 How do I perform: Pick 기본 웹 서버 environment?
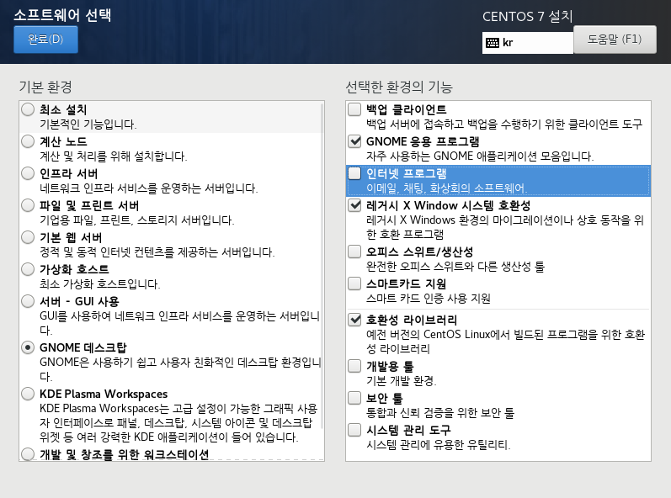click(28, 237)
